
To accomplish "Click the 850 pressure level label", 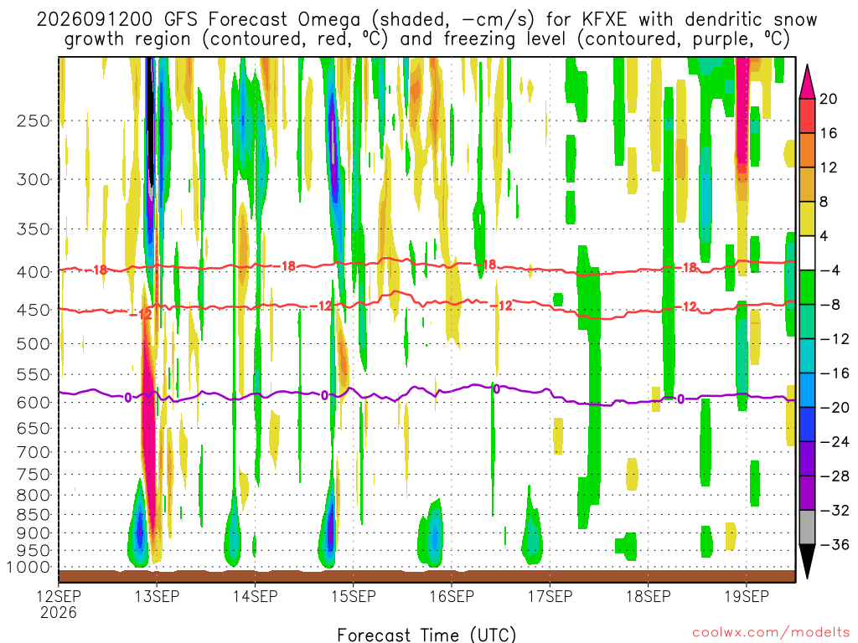I will click(34, 515).
